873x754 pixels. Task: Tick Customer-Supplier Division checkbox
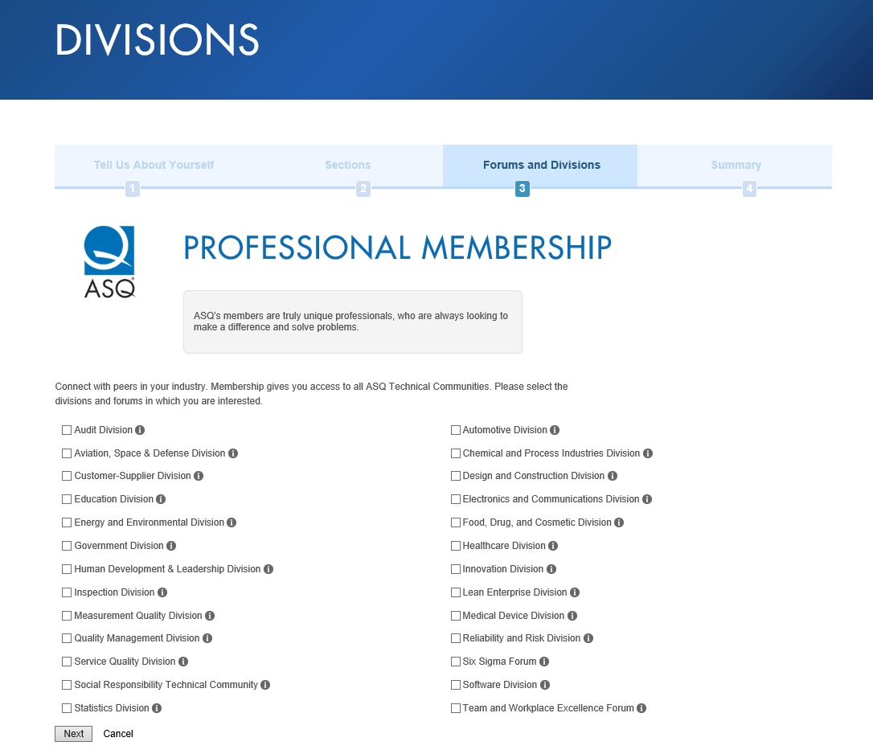tap(67, 476)
